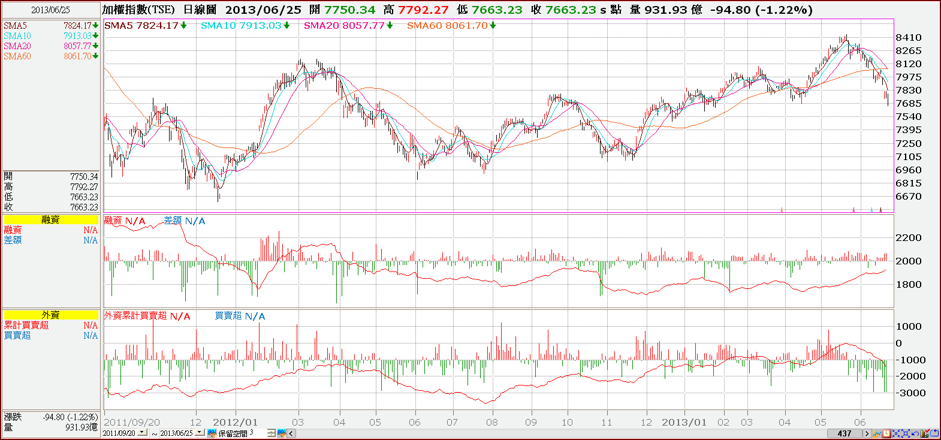Viewport: 941px width, 440px height.
Task: Open the start date 2011/09/20 dropdown
Action: pyautogui.click(x=142, y=433)
